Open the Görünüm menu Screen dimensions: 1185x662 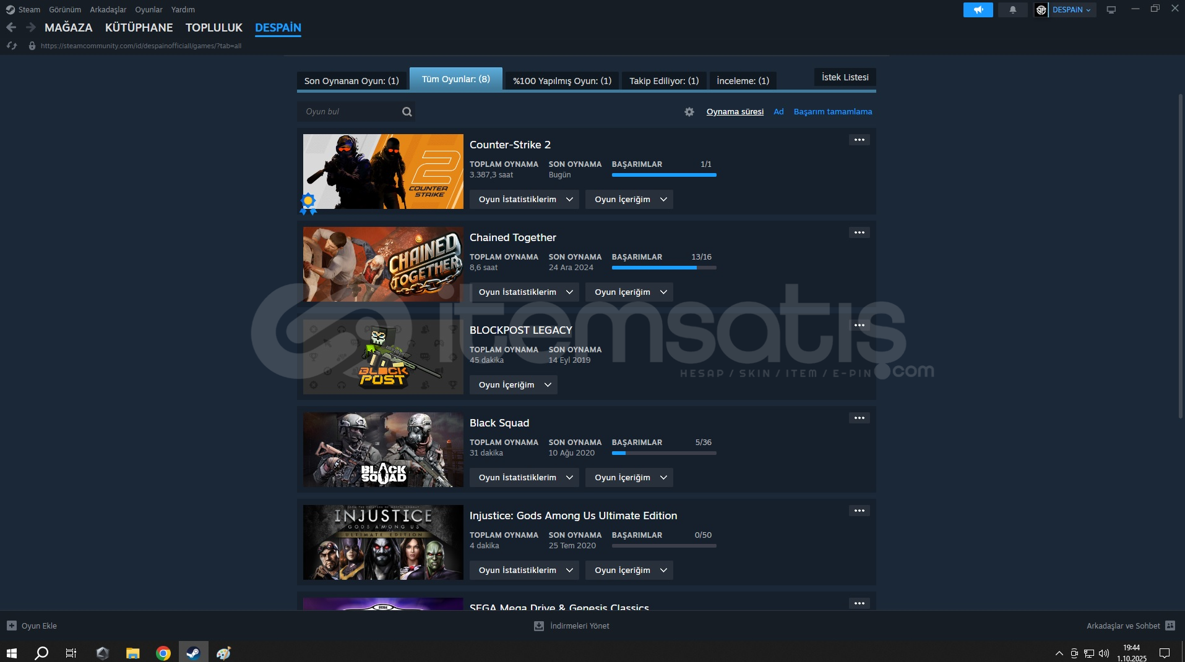[x=65, y=10]
